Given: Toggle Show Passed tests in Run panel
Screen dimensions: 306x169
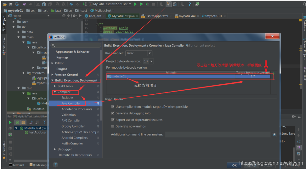Looking at the screenshot, I should pos(17,122).
